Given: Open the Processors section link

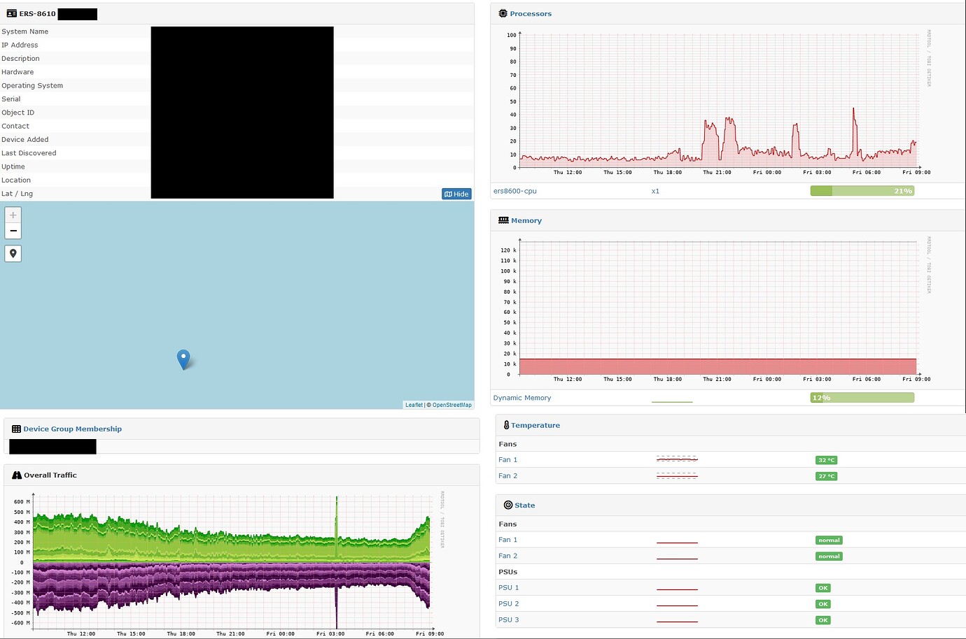Looking at the screenshot, I should [x=531, y=14].
